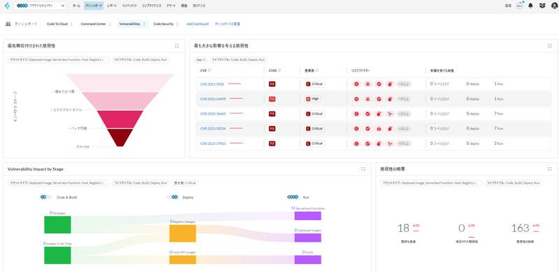Click the 9.8 CVSS badge for CVE-2021-3918

click(272, 84)
